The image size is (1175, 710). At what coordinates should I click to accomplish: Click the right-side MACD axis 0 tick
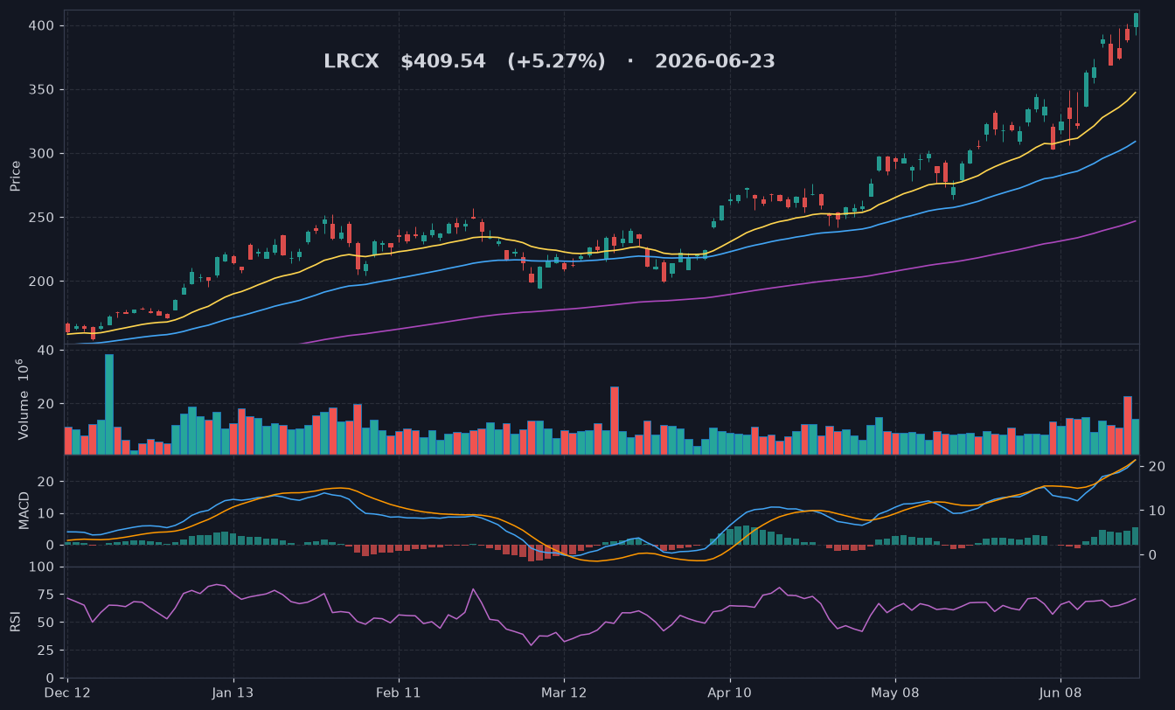click(x=1151, y=555)
